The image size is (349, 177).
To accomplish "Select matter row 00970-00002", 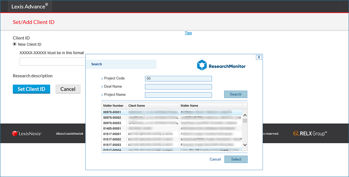I will (x=172, y=117).
